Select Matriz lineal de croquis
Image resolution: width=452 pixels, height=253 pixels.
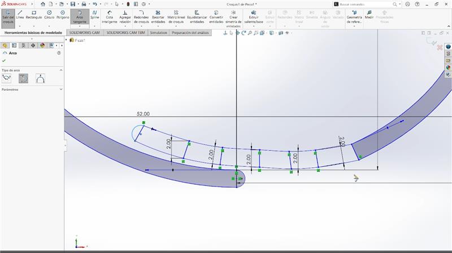pyautogui.click(x=176, y=17)
